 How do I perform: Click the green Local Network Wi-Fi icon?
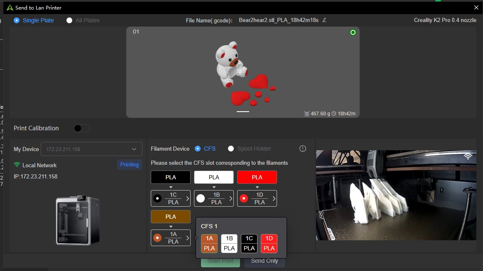pyautogui.click(x=17, y=165)
